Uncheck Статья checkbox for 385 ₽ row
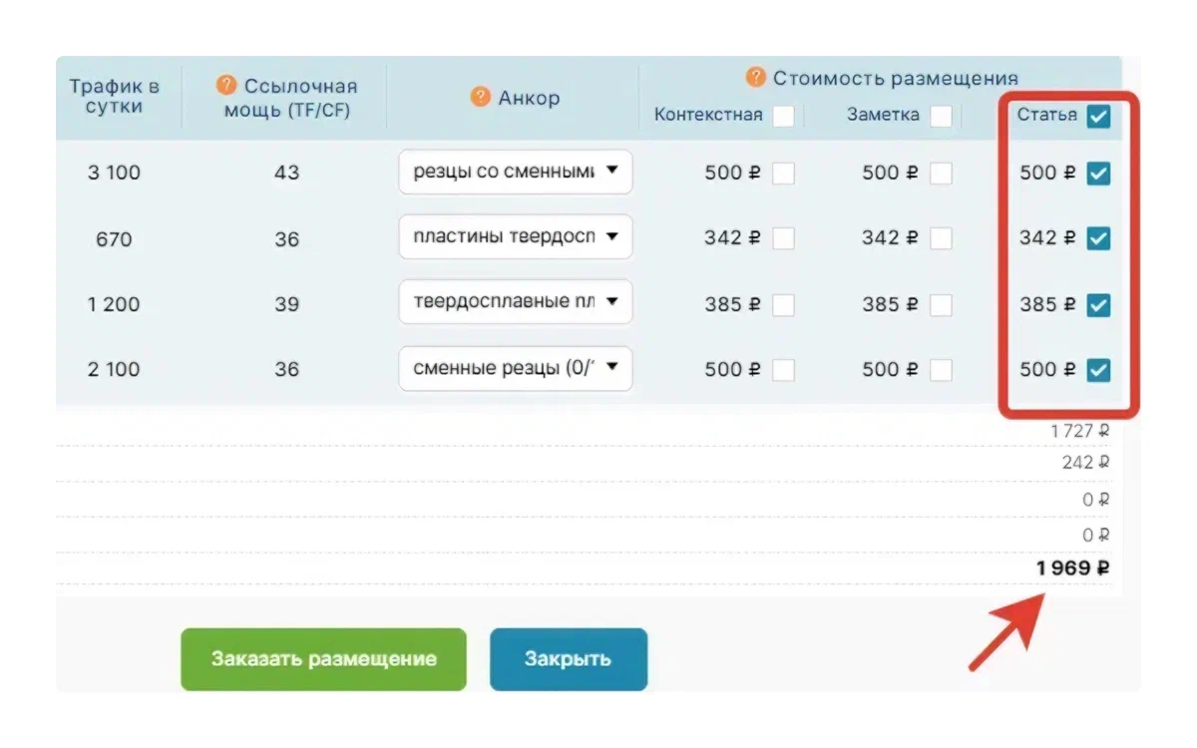 coord(1098,305)
